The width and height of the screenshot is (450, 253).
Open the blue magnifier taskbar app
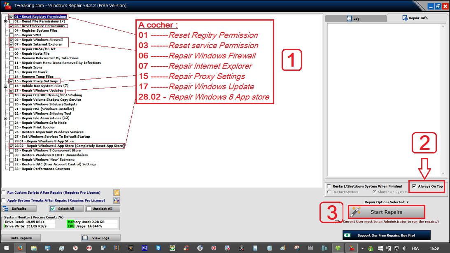(x=145, y=248)
